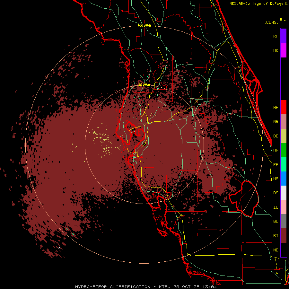289x289 pixels.
Task: Click the HYDROMETEOR CLASSIFICATION title text
Action: (x=113, y=287)
